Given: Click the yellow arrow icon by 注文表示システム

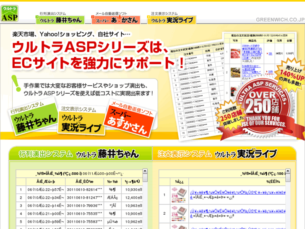Looking at the screenshot, I should [149, 17].
